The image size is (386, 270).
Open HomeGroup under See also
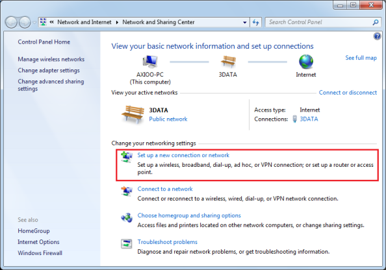(34, 231)
